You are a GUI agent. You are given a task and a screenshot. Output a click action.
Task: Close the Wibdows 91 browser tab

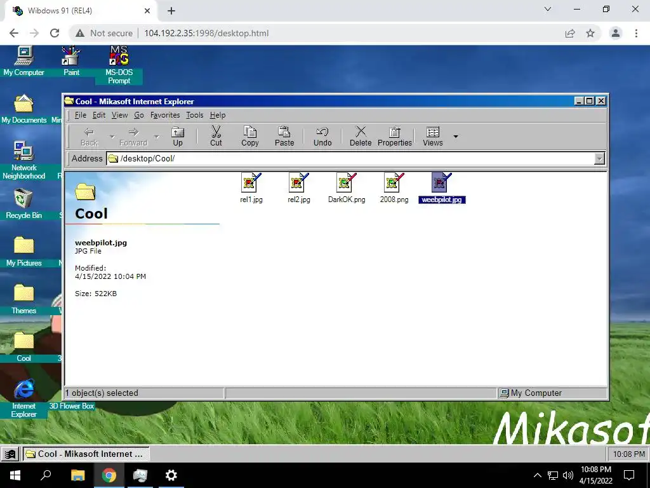point(147,11)
